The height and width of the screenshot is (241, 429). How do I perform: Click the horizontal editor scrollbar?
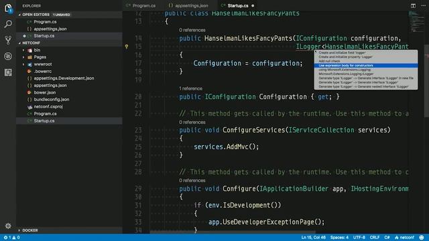click(233, 232)
